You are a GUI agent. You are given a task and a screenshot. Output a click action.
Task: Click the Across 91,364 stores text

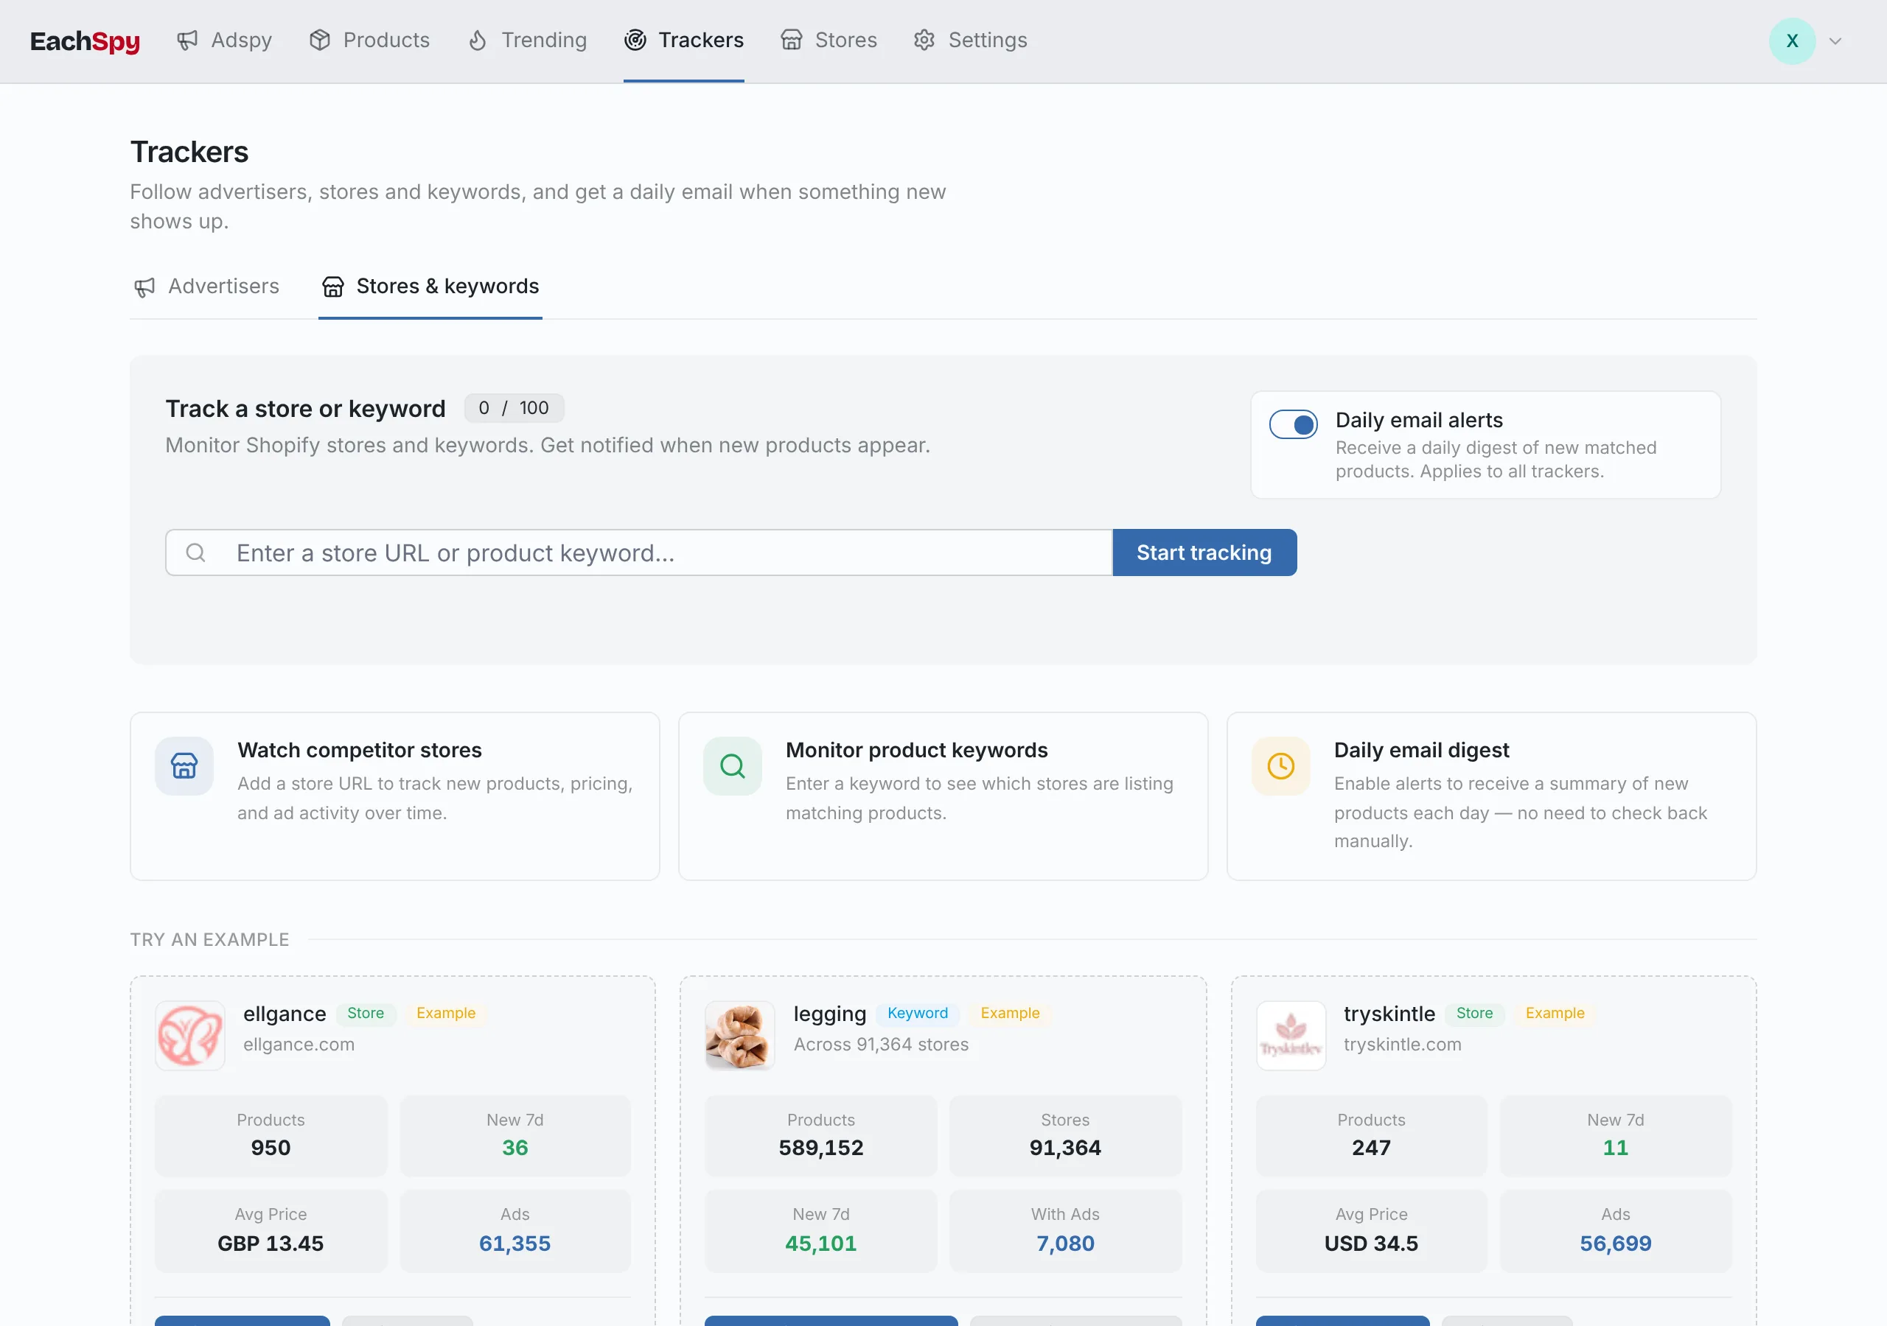pos(881,1045)
